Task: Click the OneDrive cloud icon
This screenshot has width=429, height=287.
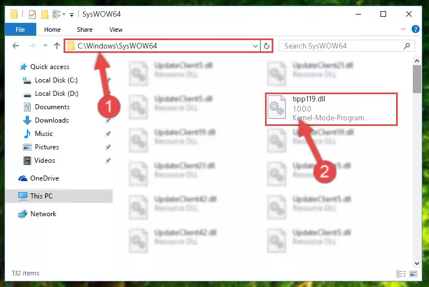Action: (23, 178)
